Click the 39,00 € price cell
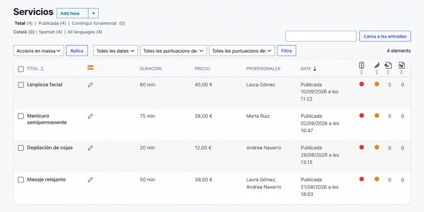Viewport: 424px width, 212px height. [204, 179]
